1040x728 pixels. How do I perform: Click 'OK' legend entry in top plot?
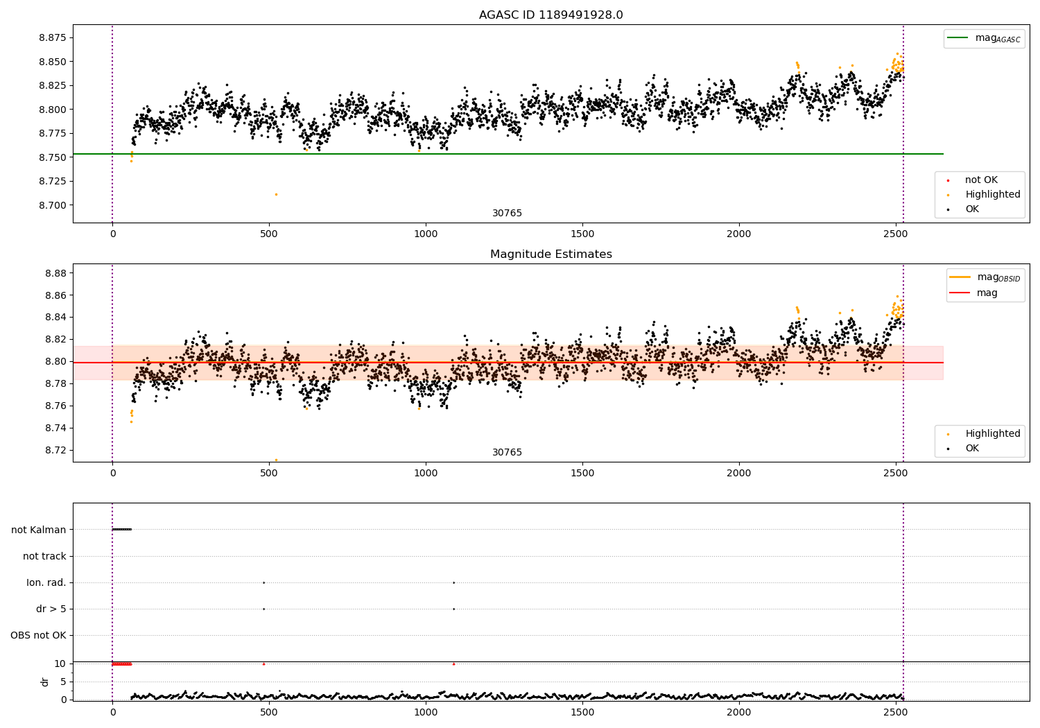point(972,209)
